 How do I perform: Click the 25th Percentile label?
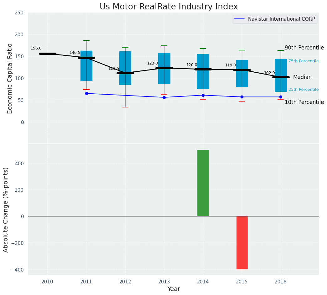coord(303,90)
